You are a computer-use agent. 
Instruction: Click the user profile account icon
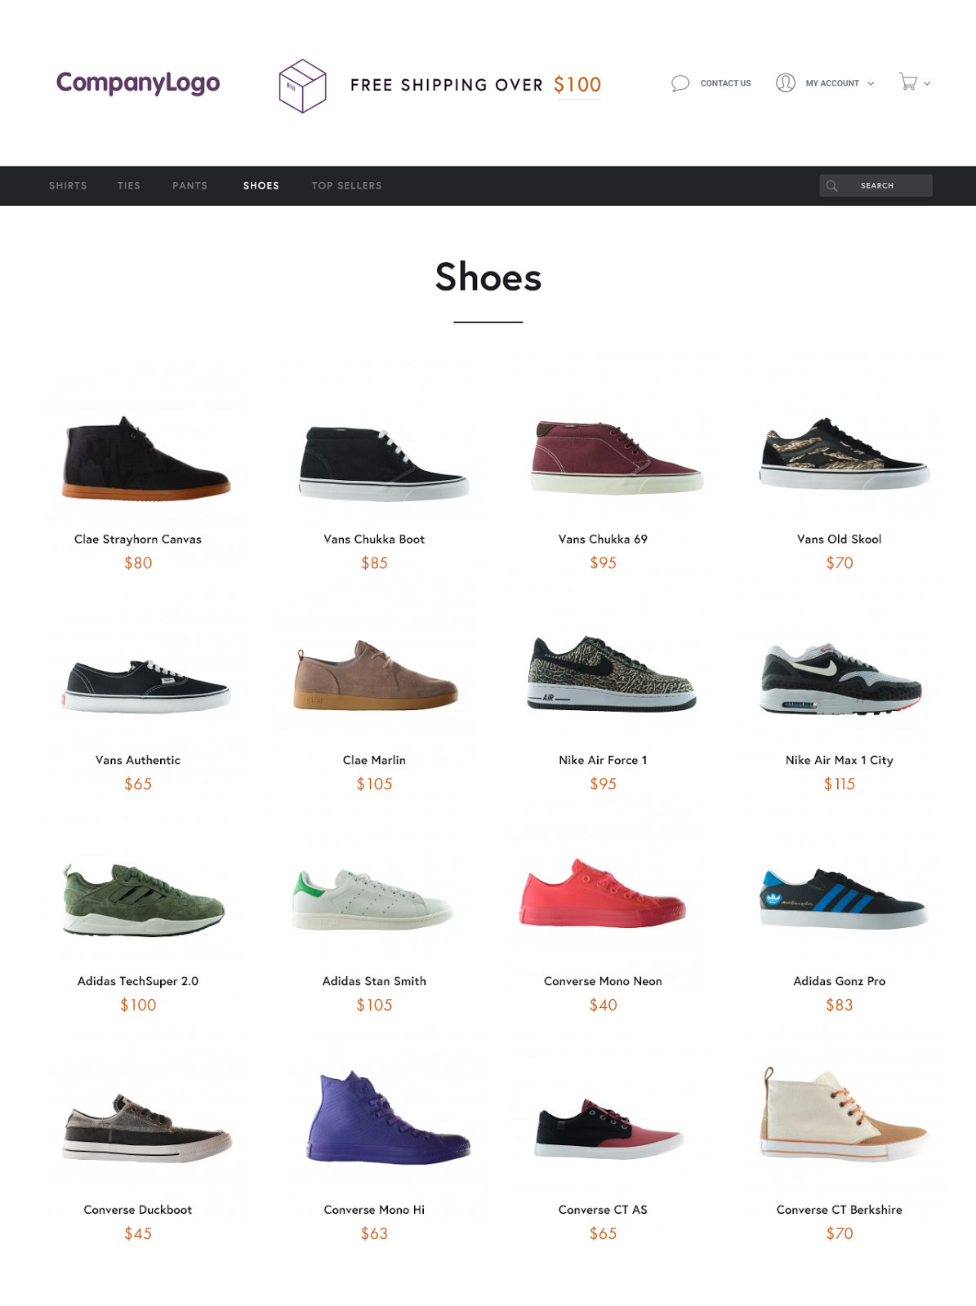785,82
